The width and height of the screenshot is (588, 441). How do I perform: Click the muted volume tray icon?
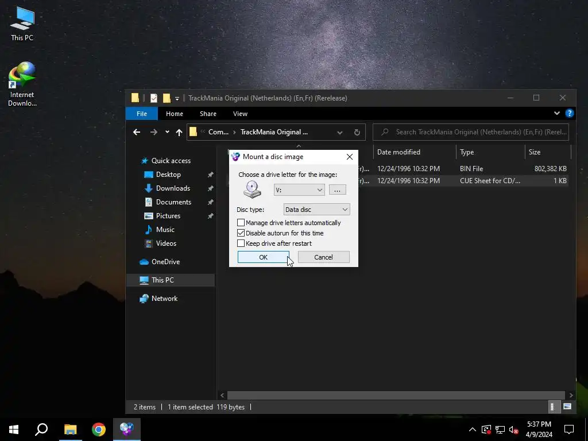[513, 430]
